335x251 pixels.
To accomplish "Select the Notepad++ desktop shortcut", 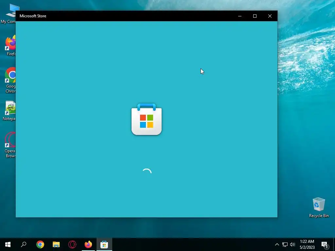I will (9, 110).
